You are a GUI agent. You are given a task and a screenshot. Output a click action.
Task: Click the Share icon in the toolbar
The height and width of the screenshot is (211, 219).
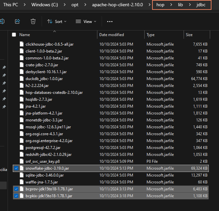click(x=17, y=21)
